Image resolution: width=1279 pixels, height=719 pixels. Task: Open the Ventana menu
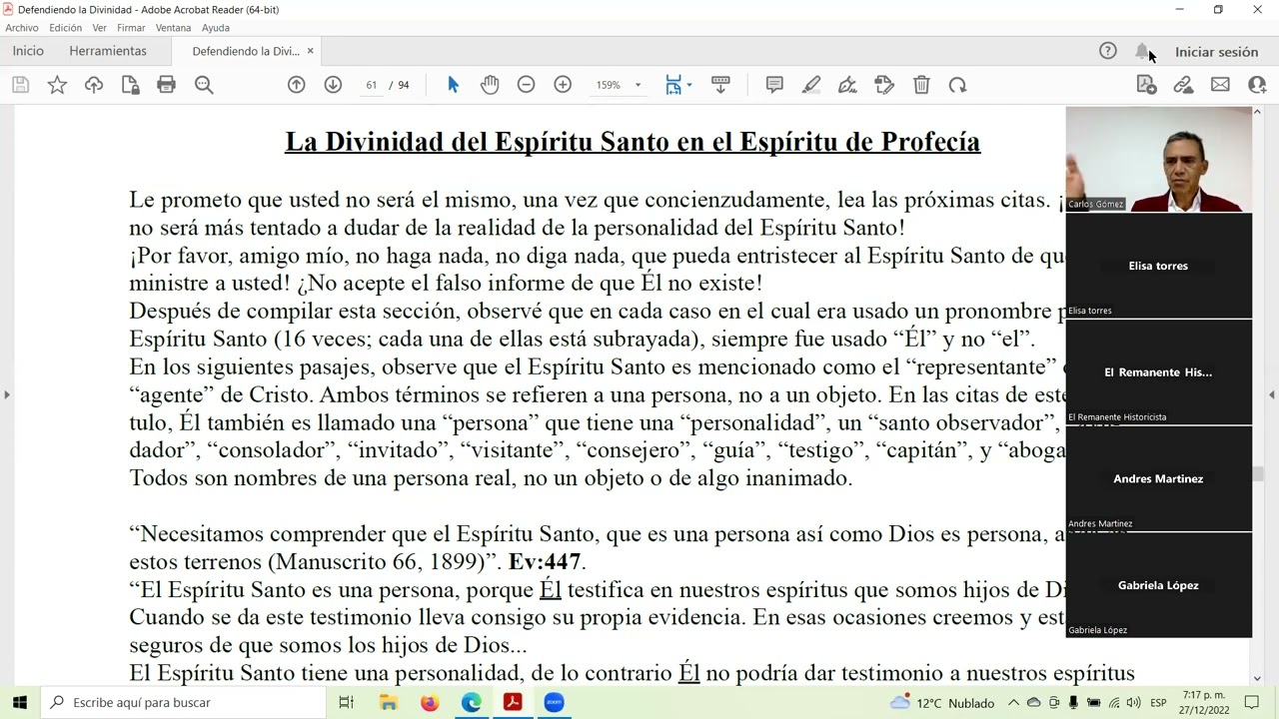point(174,28)
